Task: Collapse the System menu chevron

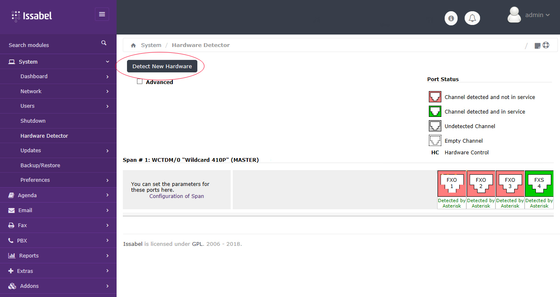Action: (107, 62)
